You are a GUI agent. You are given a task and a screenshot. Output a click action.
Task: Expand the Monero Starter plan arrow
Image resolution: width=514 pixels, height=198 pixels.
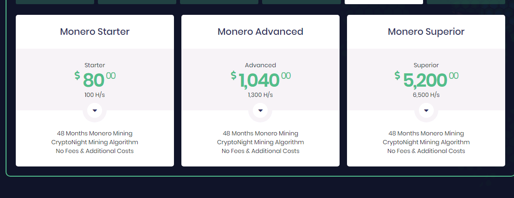[95, 110]
